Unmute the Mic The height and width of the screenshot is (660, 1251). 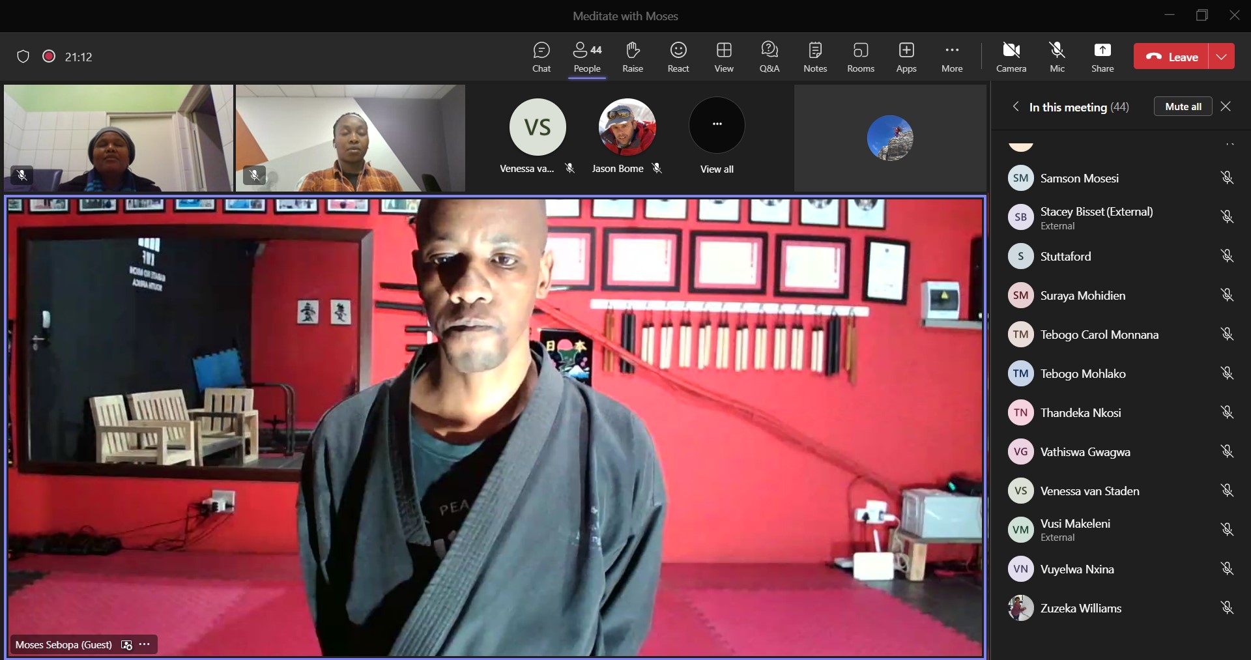coord(1057,57)
